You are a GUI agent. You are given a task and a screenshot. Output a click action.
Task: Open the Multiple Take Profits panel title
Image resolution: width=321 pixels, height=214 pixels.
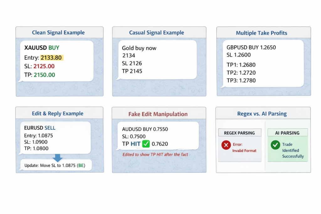[261, 33]
